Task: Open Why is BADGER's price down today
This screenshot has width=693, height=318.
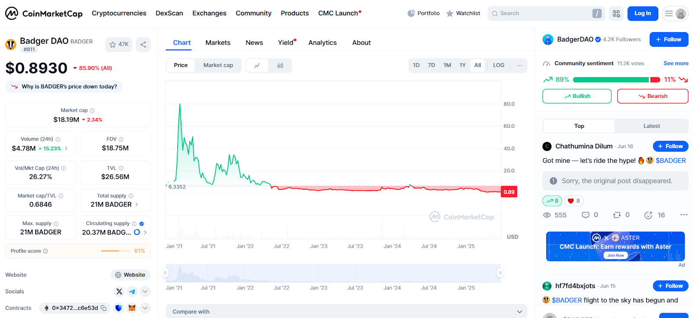Action: (64, 87)
